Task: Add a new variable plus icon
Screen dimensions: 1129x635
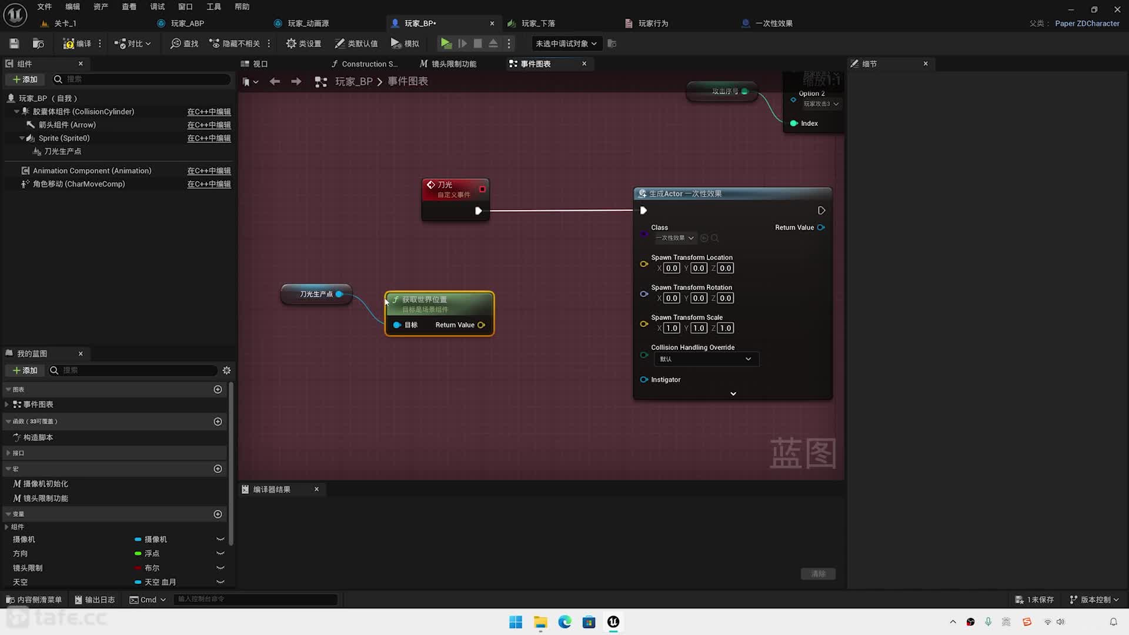Action: tap(218, 514)
